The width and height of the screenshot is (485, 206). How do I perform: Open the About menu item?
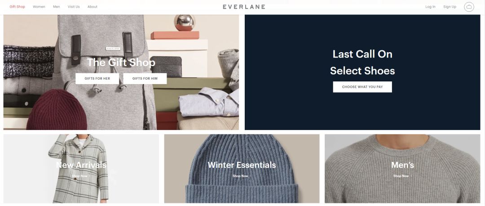pyautogui.click(x=92, y=7)
